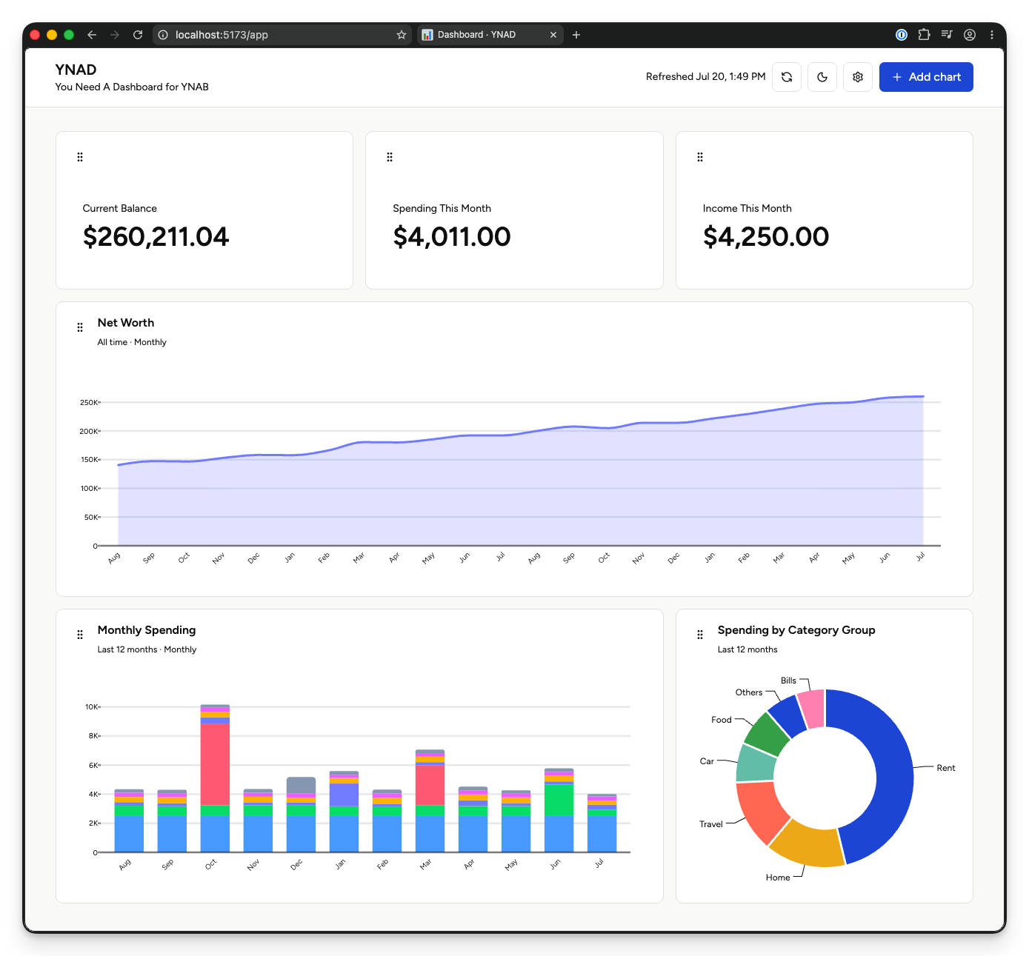Click the YNAD app title
Screen dimensions: 1029x956
pyautogui.click(x=76, y=70)
